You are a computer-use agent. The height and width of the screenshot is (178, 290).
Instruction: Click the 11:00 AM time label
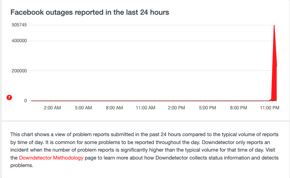coord(146,108)
